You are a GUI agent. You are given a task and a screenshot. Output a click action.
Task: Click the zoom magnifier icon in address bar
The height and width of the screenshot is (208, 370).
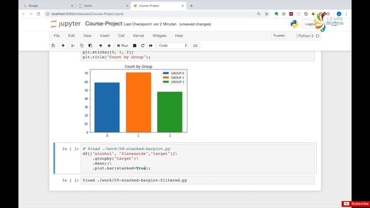pos(259,14)
